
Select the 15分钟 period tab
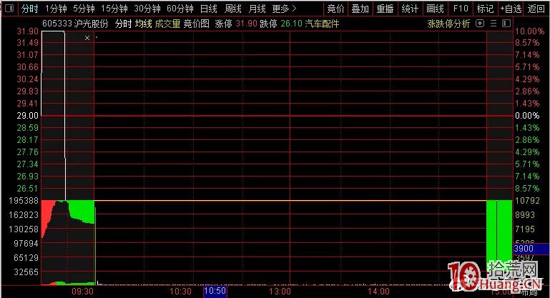[114, 9]
